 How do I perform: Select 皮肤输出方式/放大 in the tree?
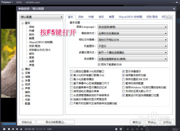40,50
